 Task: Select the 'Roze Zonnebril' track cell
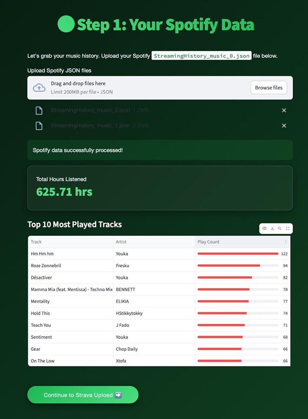pyautogui.click(x=70, y=266)
